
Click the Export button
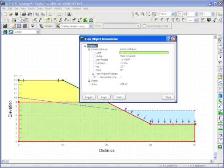89,97
